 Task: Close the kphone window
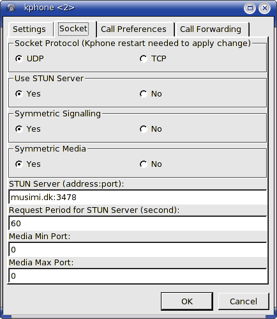pyautogui.click(x=264, y=8)
